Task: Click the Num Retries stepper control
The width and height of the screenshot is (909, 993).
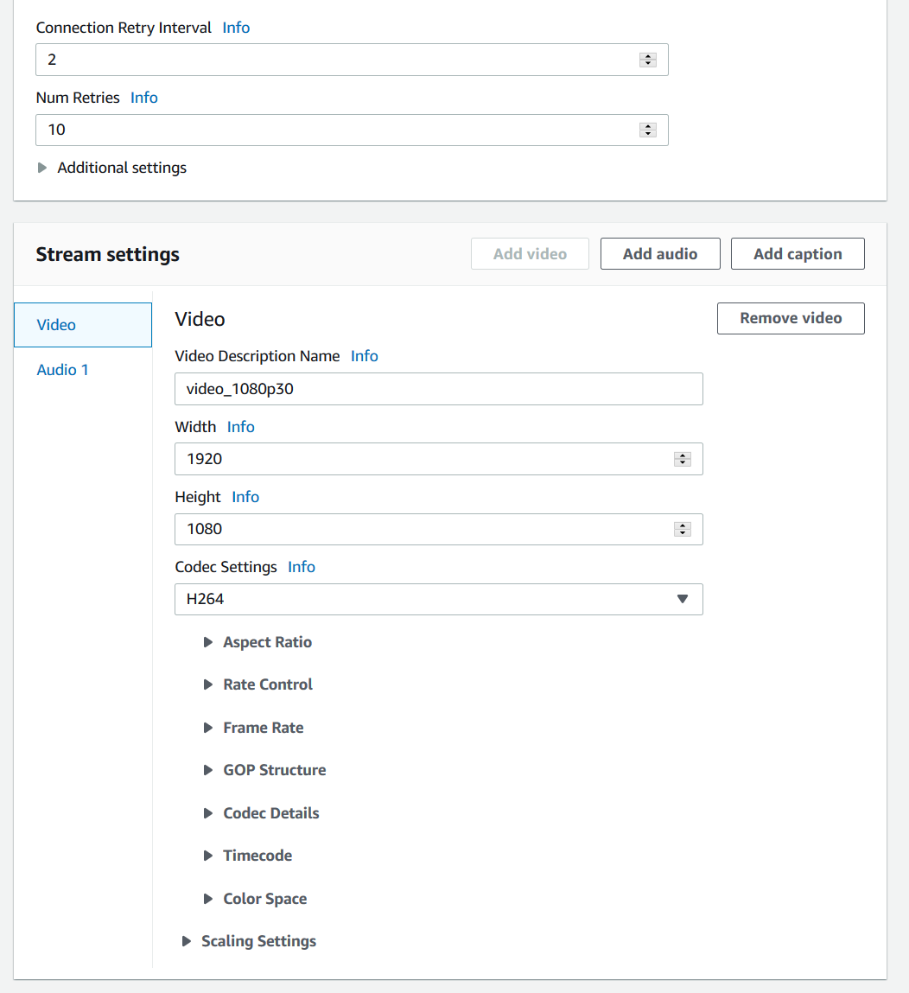Action: pyautogui.click(x=647, y=130)
